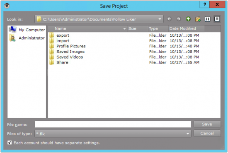Go forward using the right arrow icon
Viewport: 228px width, 153px height.
[x=179, y=19]
